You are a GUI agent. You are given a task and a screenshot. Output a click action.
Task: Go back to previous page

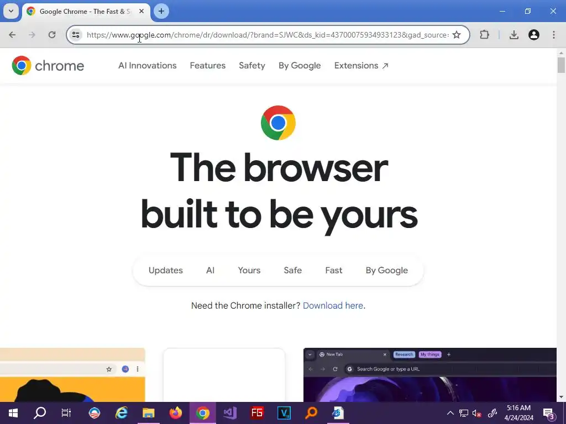[x=12, y=35]
